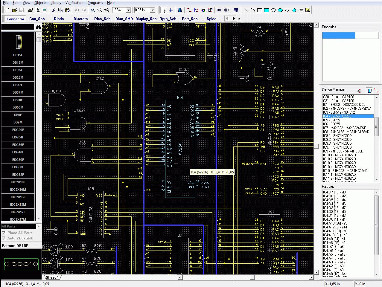Toggle the Auto VCC/GND checkbox
The height and width of the screenshot is (287, 382).
pyautogui.click(x=4, y=238)
